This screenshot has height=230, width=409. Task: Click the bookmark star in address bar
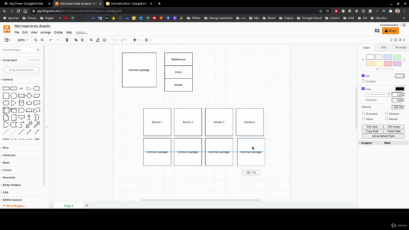(x=328, y=11)
